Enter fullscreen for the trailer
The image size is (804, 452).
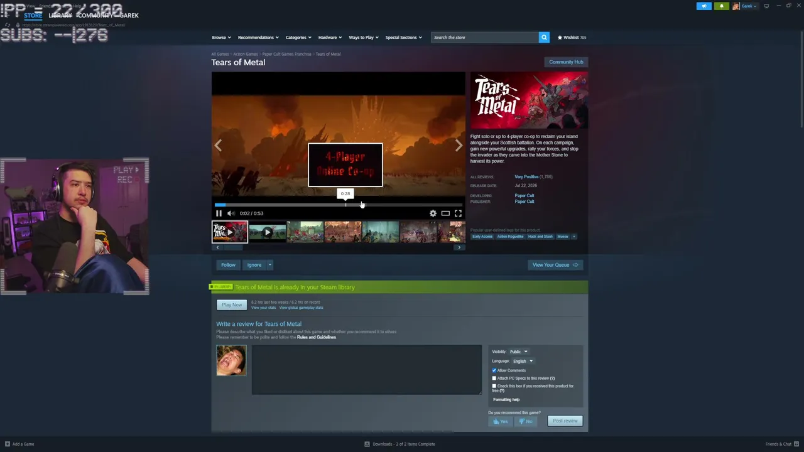click(x=458, y=213)
